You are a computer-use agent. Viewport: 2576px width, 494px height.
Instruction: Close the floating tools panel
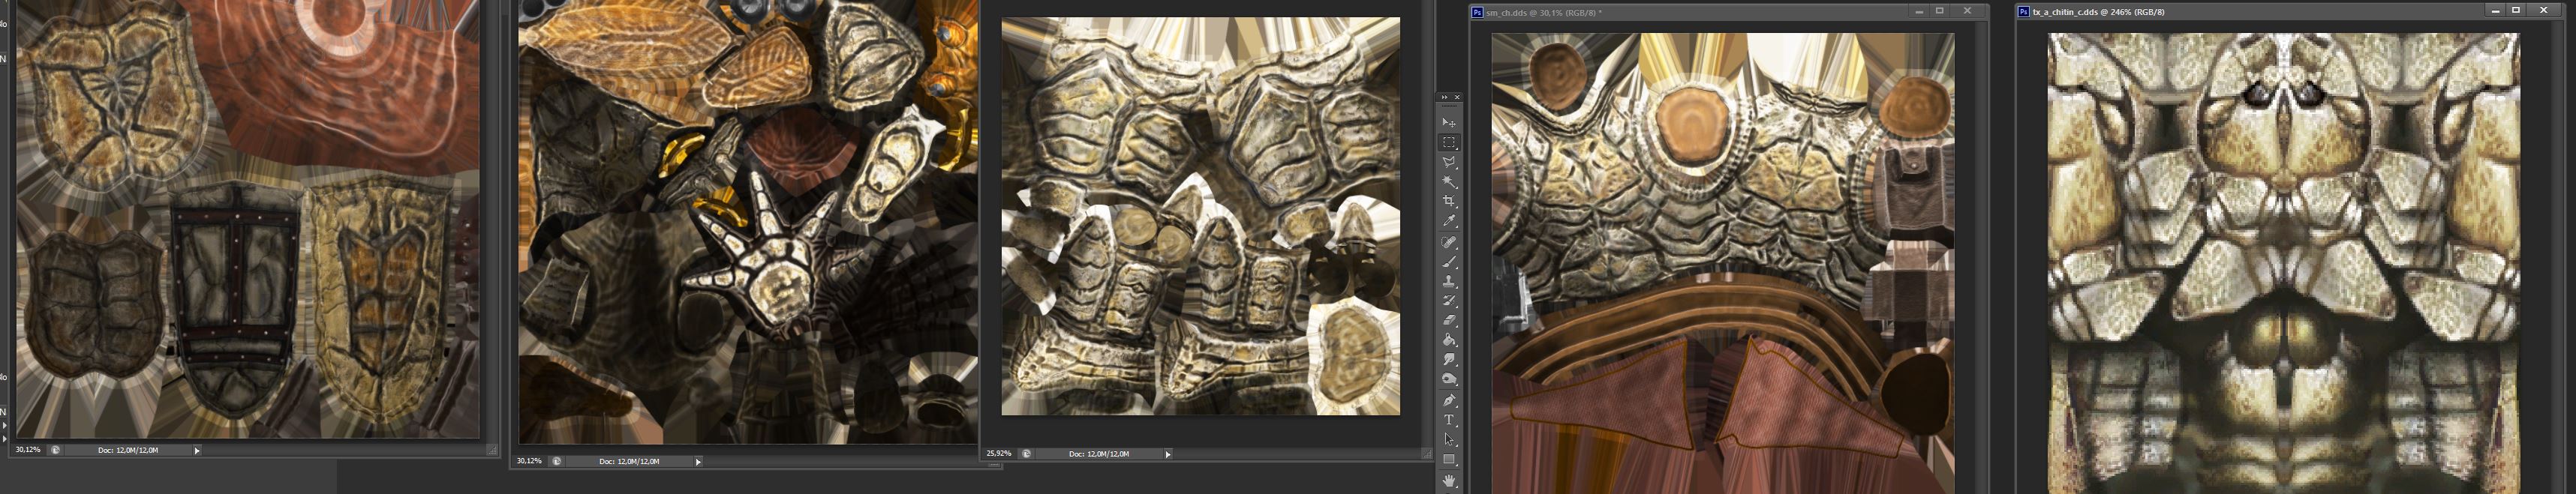click(x=1457, y=97)
